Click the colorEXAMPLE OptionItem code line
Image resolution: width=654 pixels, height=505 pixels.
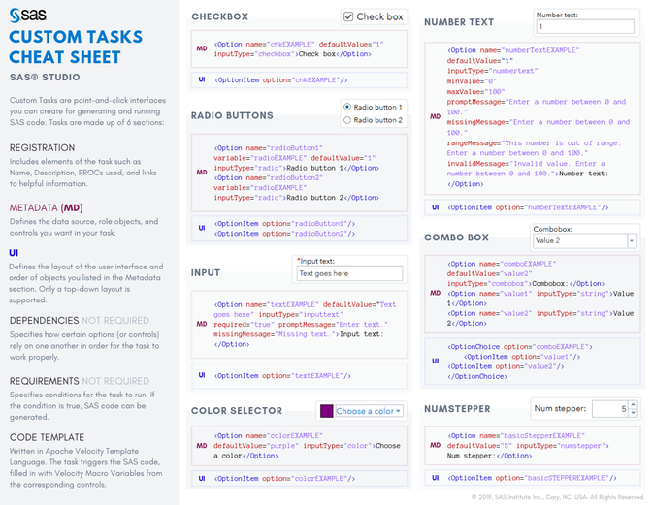click(x=284, y=479)
